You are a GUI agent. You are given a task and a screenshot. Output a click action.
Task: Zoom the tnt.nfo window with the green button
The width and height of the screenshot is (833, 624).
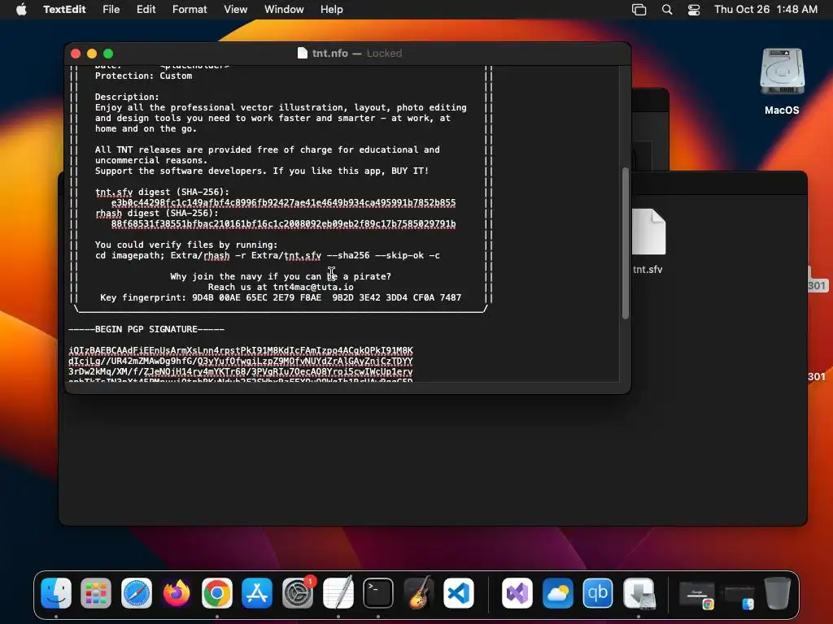pos(108,54)
